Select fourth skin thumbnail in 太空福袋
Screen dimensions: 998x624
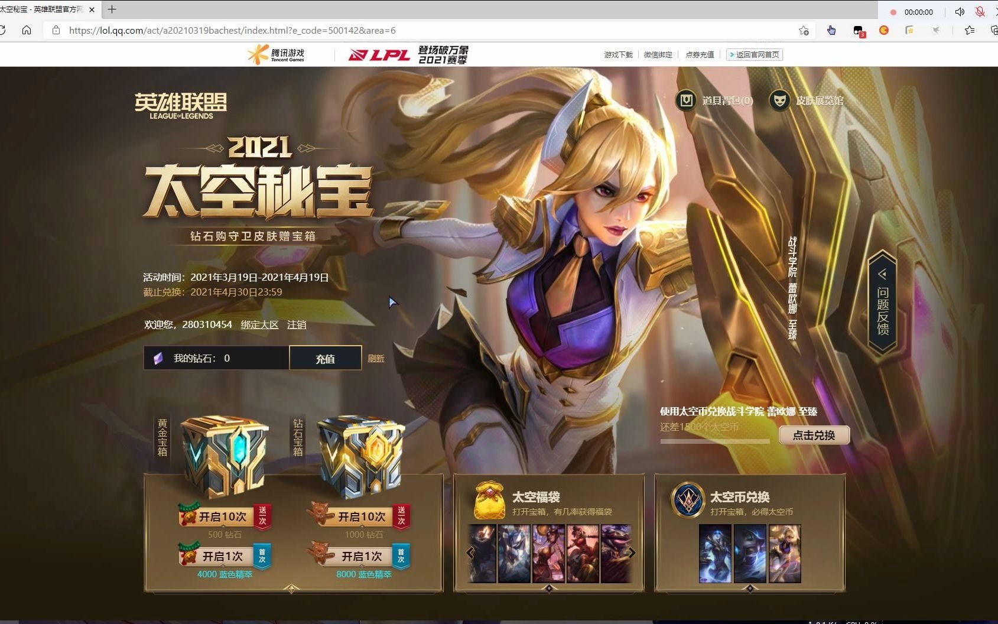click(583, 554)
